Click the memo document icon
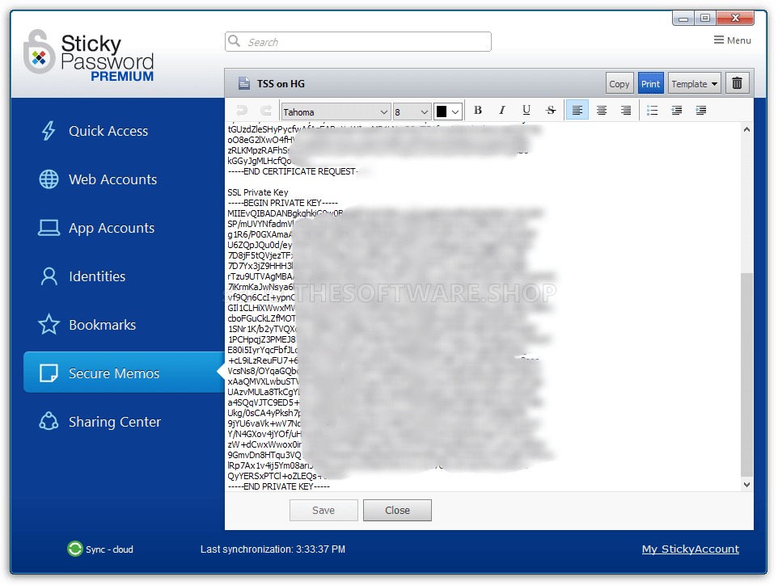This screenshot has width=778, height=585. click(244, 83)
